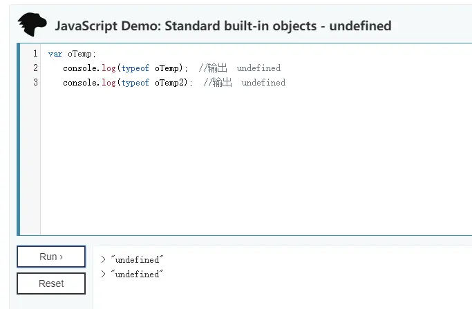Click the chevron icon on Run button
Viewport: 472px width, 309px height.
[x=61, y=257]
